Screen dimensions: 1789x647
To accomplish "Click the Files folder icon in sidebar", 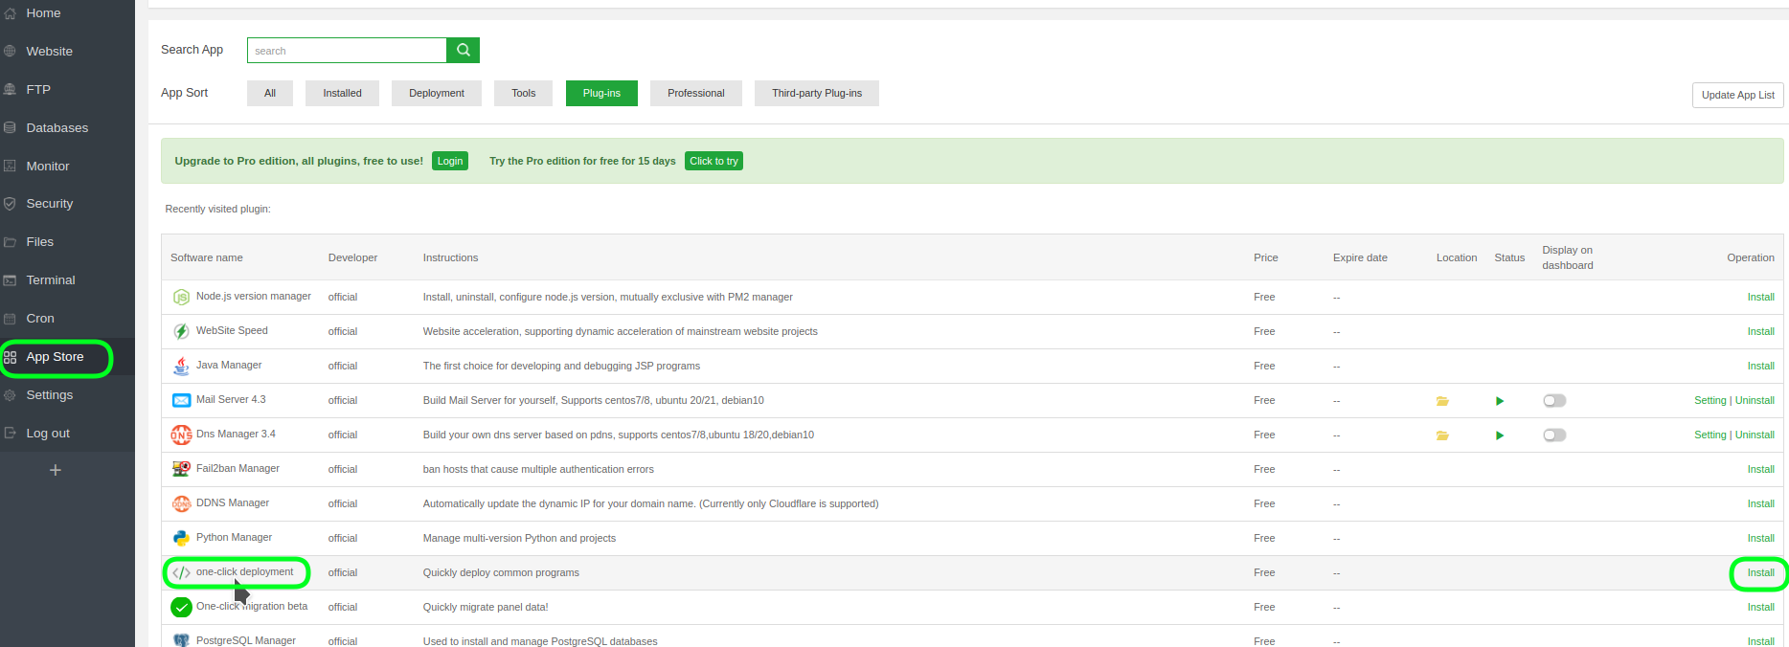I will 10,242.
